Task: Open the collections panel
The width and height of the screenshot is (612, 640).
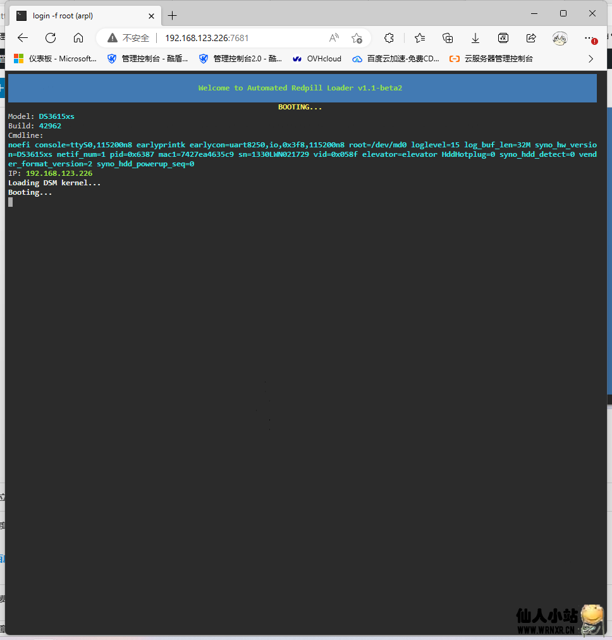Action: [448, 38]
